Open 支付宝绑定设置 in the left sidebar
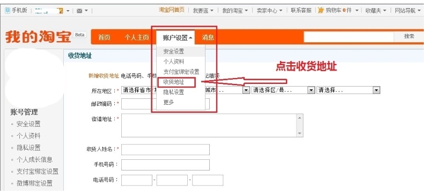This screenshot has height=194, width=426. coord(38,172)
